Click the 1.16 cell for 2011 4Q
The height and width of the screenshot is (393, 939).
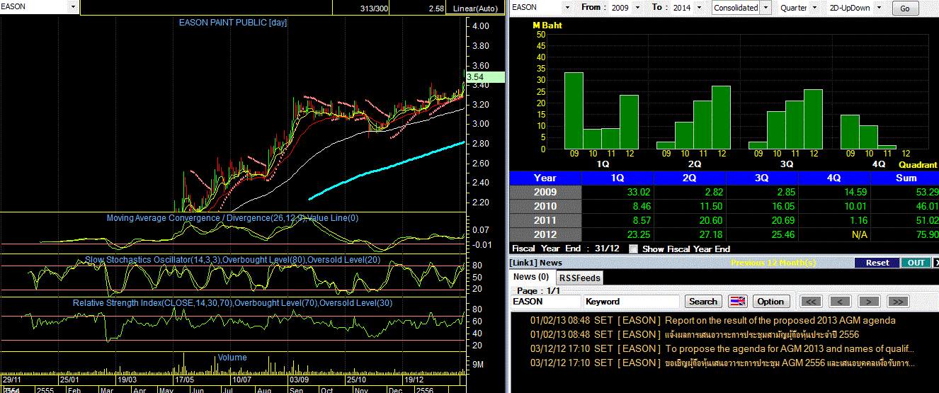tap(834, 220)
